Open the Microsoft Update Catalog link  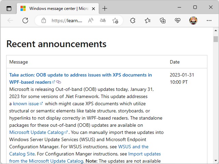[36, 132]
